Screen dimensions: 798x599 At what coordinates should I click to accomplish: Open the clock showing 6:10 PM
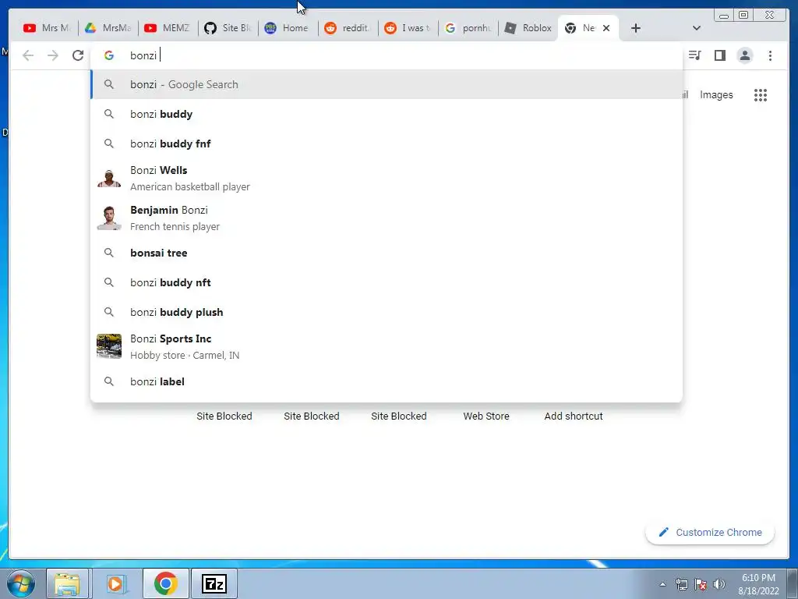tap(758, 584)
